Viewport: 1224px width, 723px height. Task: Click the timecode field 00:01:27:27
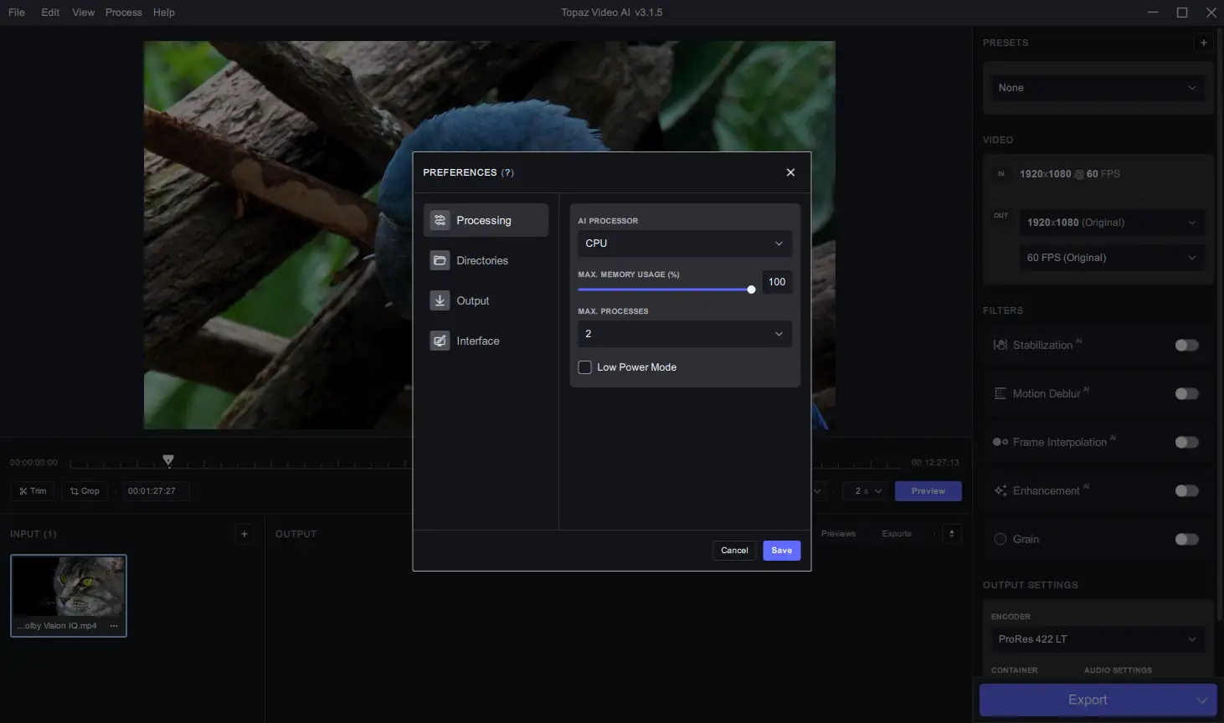click(156, 491)
